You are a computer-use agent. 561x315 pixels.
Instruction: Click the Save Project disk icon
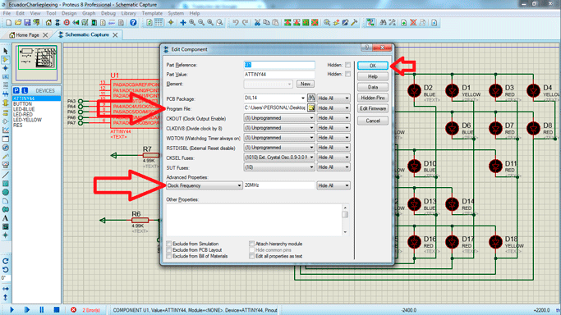pyautogui.click(x=27, y=22)
